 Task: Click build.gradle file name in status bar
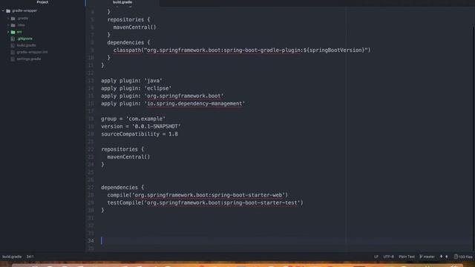pyautogui.click(x=12, y=257)
